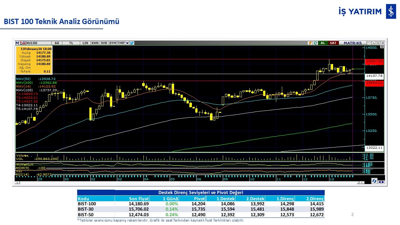Click the green refresh icon
Screen dimensions: 400x225
315,43
